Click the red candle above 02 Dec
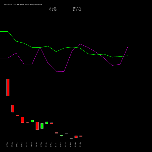The height and width of the screenshot is (152, 152). click(76, 137)
